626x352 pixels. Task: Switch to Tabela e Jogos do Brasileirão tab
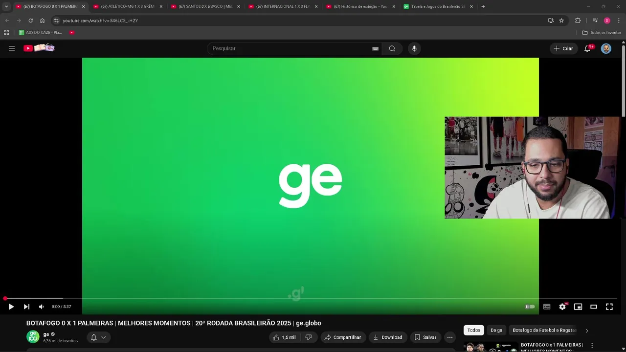[438, 6]
